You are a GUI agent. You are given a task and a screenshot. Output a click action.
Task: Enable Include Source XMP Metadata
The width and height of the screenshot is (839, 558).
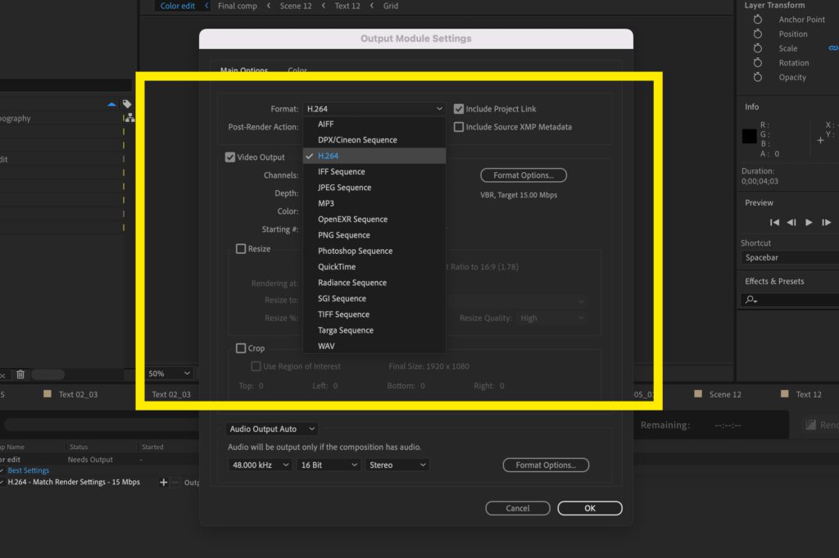[459, 127]
